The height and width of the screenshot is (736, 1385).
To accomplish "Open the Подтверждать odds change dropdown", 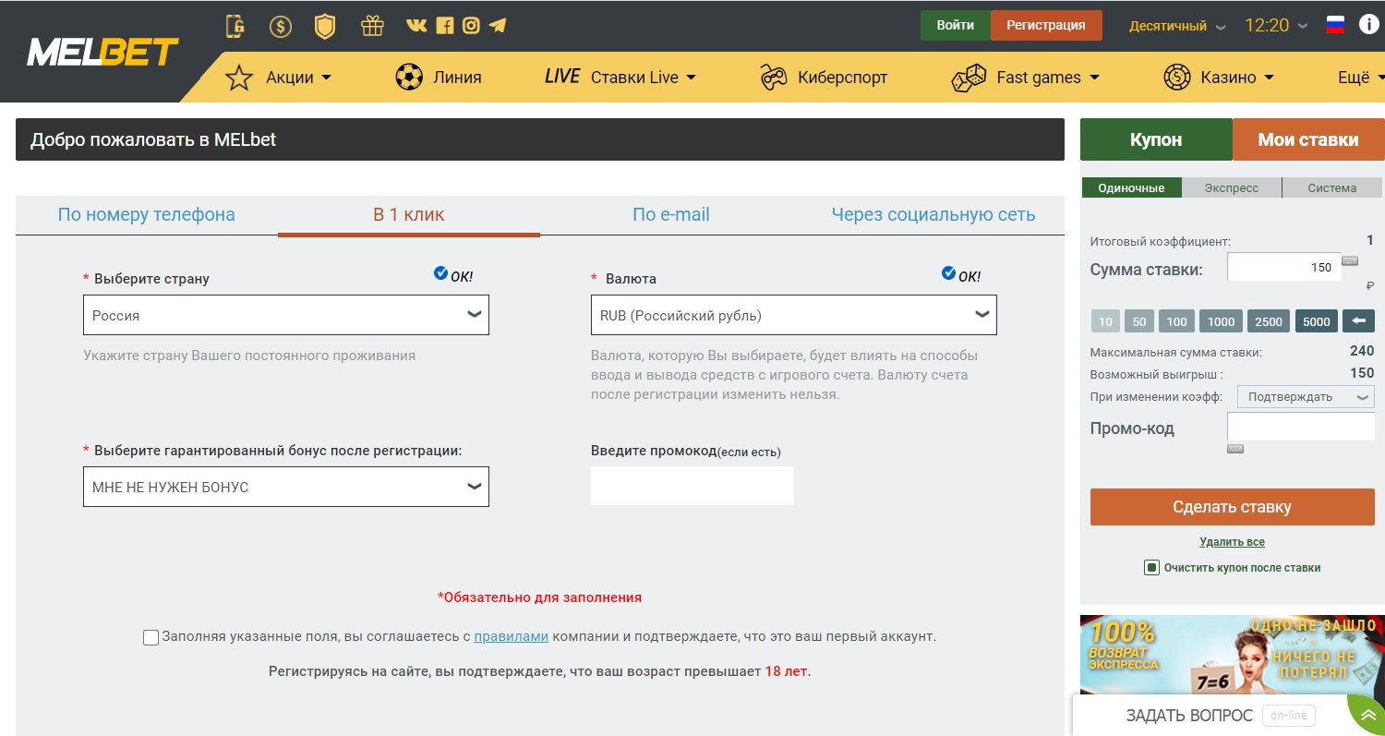I will [1306, 397].
